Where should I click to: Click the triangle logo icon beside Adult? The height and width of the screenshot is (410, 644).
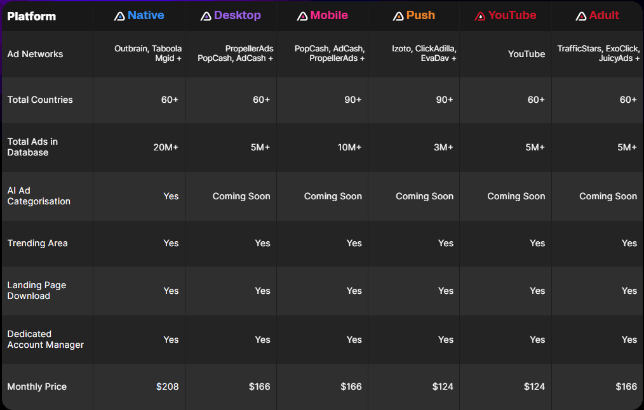pyautogui.click(x=581, y=16)
